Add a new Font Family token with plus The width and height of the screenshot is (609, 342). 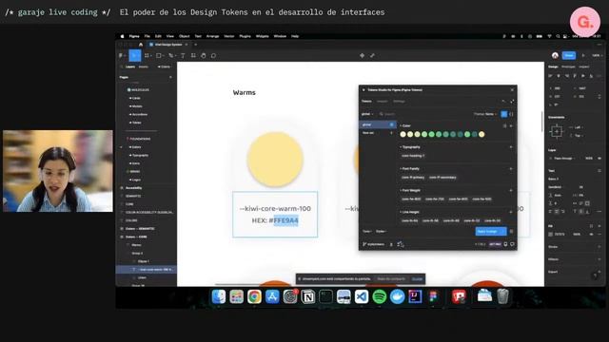coord(511,169)
